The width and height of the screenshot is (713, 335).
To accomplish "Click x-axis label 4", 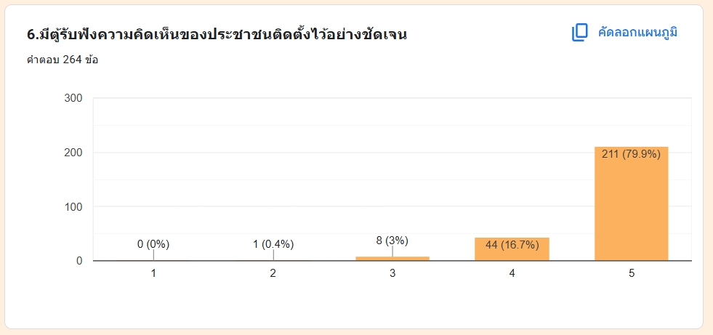I will (x=512, y=273).
